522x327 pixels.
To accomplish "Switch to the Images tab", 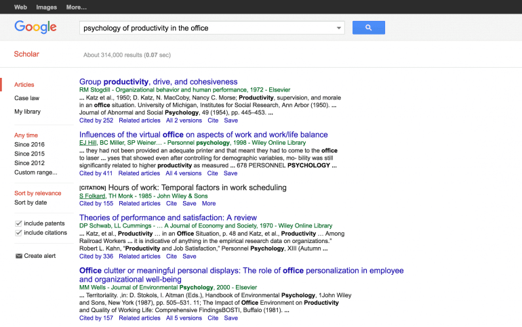I will 47,7.
